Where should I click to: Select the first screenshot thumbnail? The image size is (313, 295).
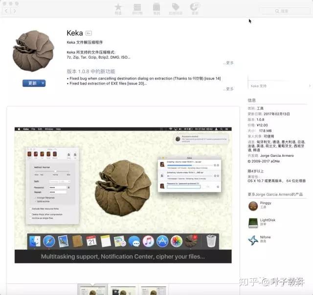[x=92, y=290]
